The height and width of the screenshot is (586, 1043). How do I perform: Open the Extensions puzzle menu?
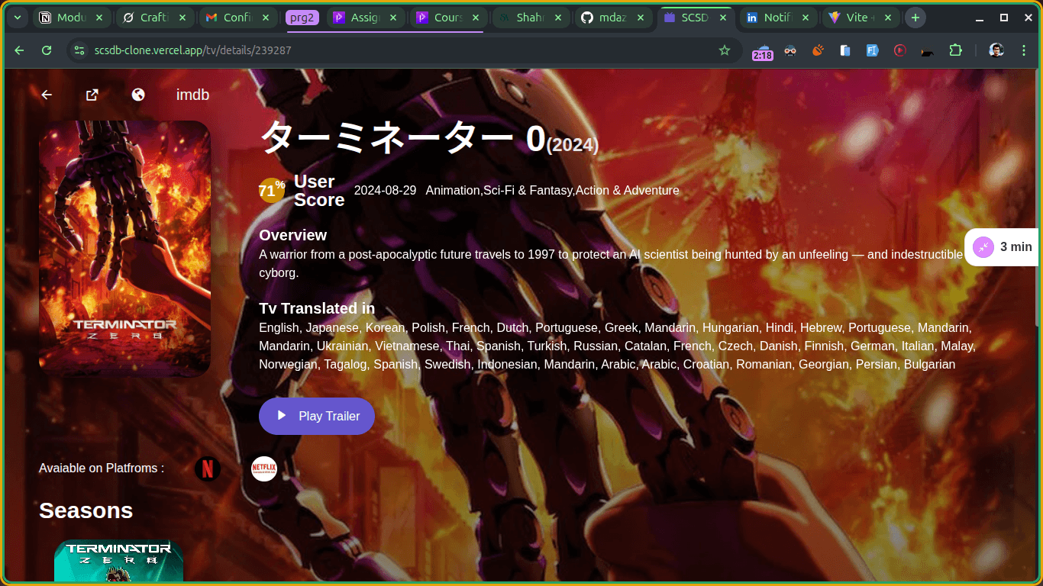(x=955, y=50)
